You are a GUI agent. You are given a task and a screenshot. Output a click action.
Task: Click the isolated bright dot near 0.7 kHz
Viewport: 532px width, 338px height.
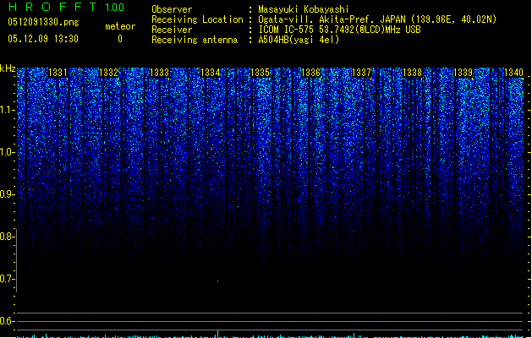pyautogui.click(x=218, y=281)
